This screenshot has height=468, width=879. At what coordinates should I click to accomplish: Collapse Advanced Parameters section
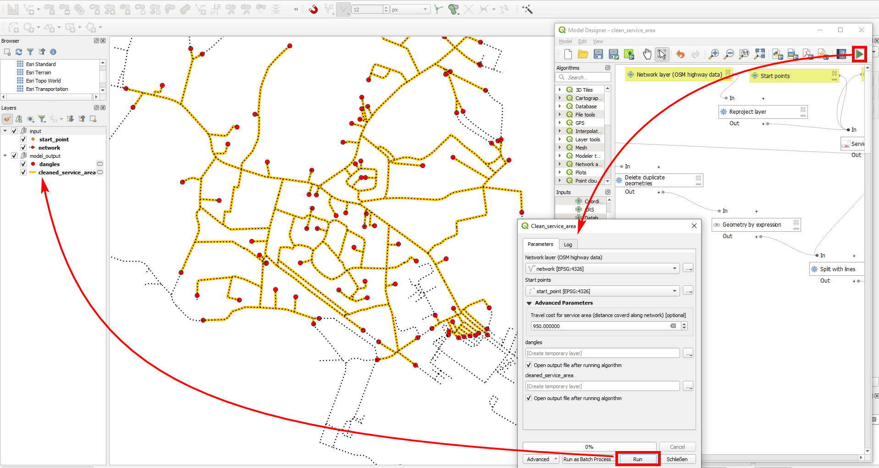pyautogui.click(x=529, y=303)
